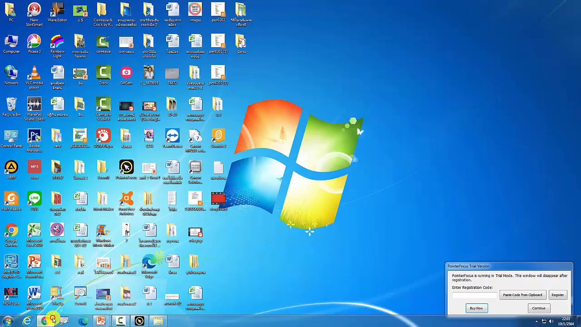Open Intel HD Graphics Control shortcut

pos(11,267)
